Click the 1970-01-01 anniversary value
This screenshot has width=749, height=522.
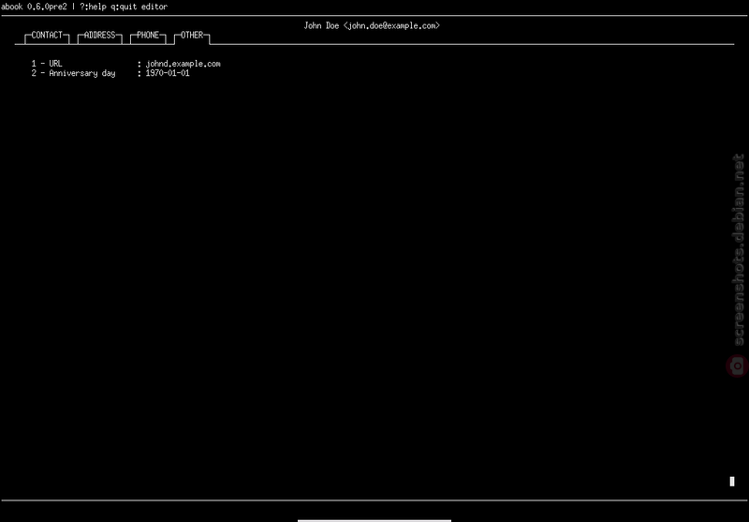(168, 74)
